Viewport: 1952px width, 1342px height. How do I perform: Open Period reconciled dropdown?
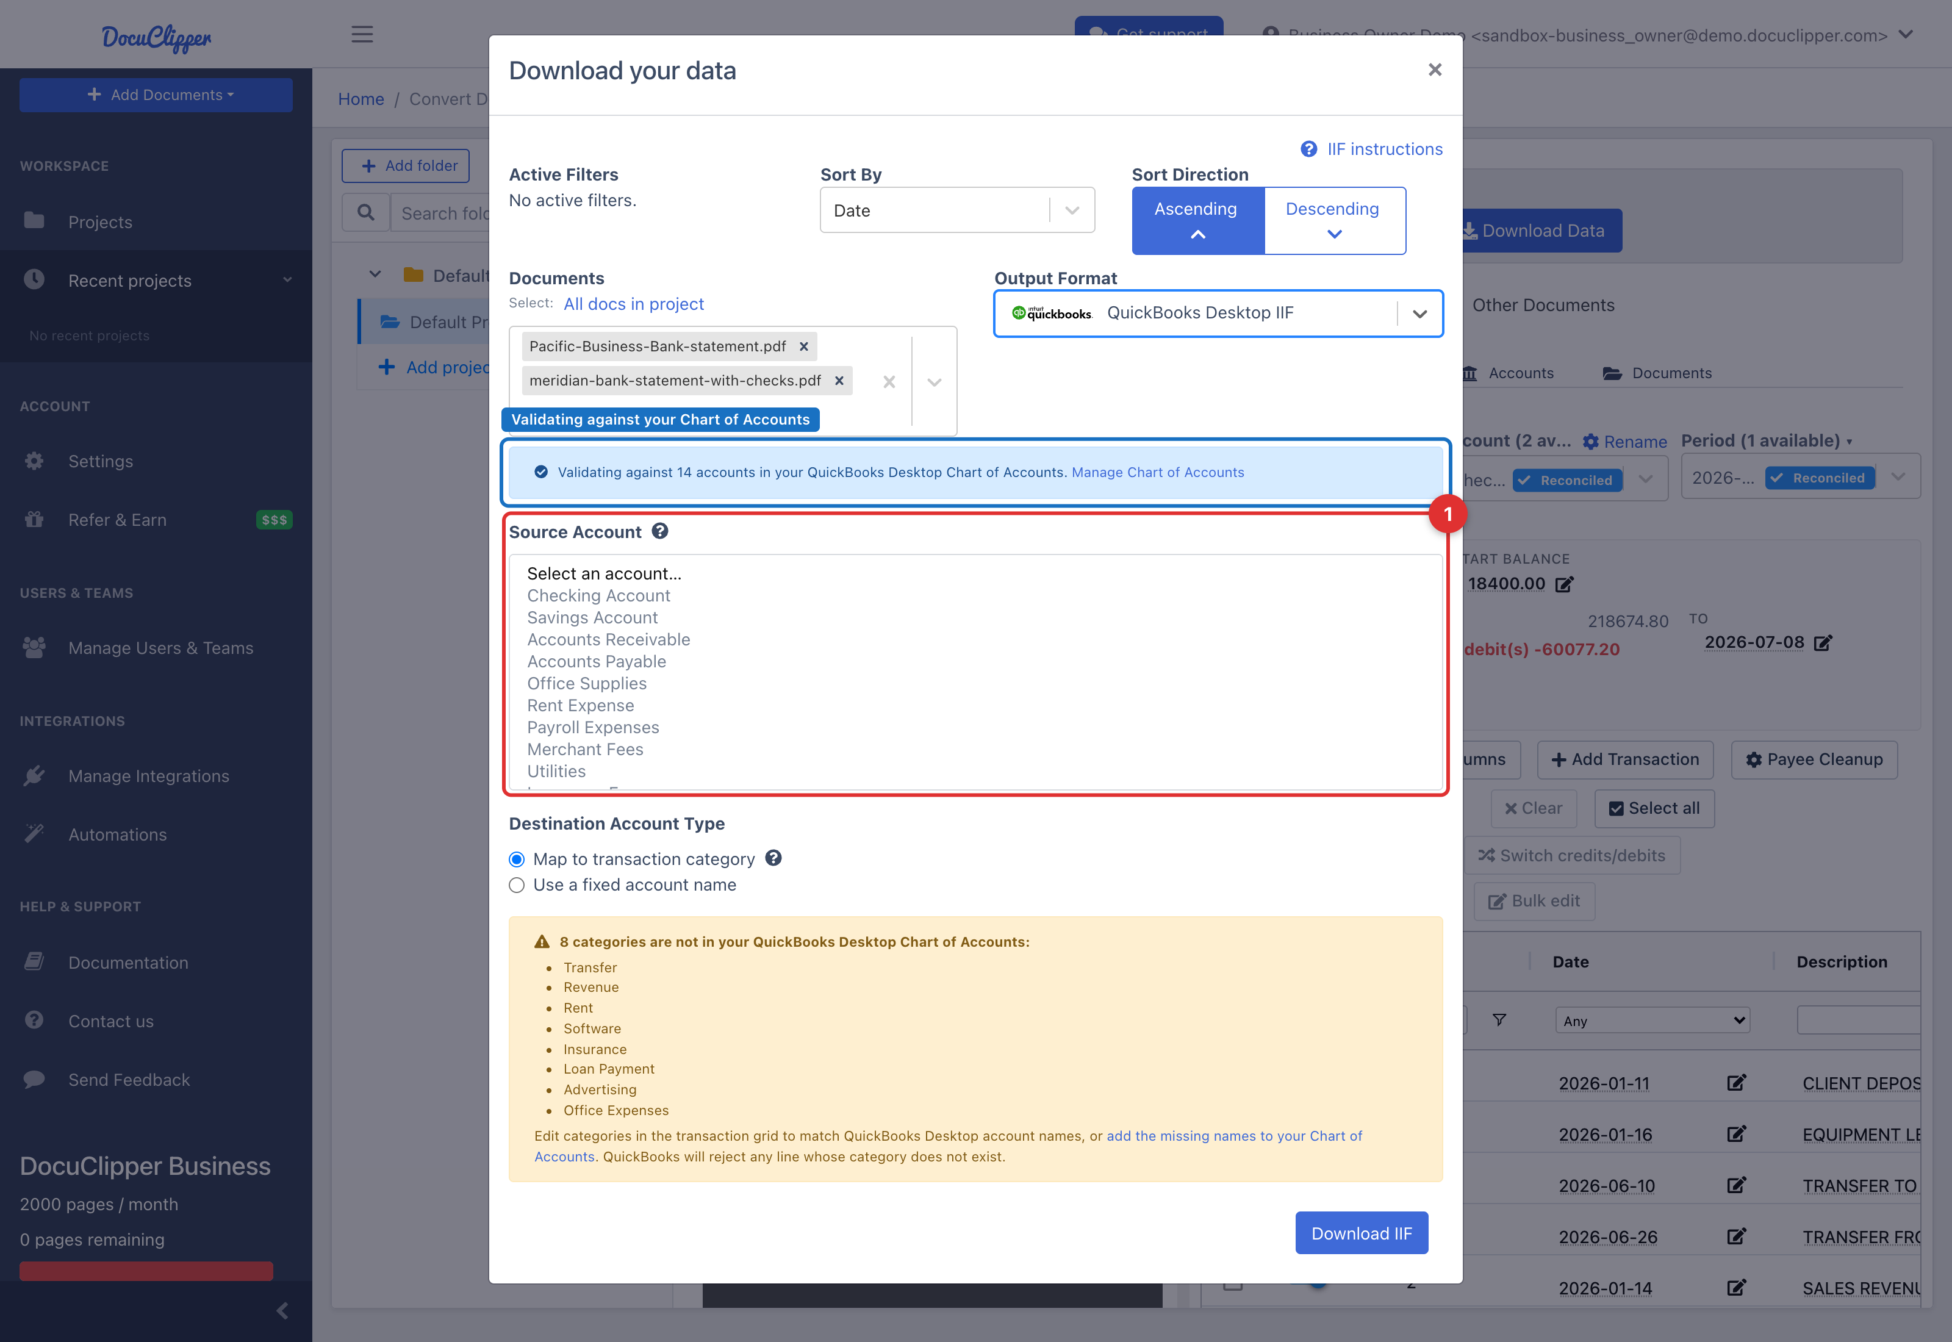(x=1801, y=477)
